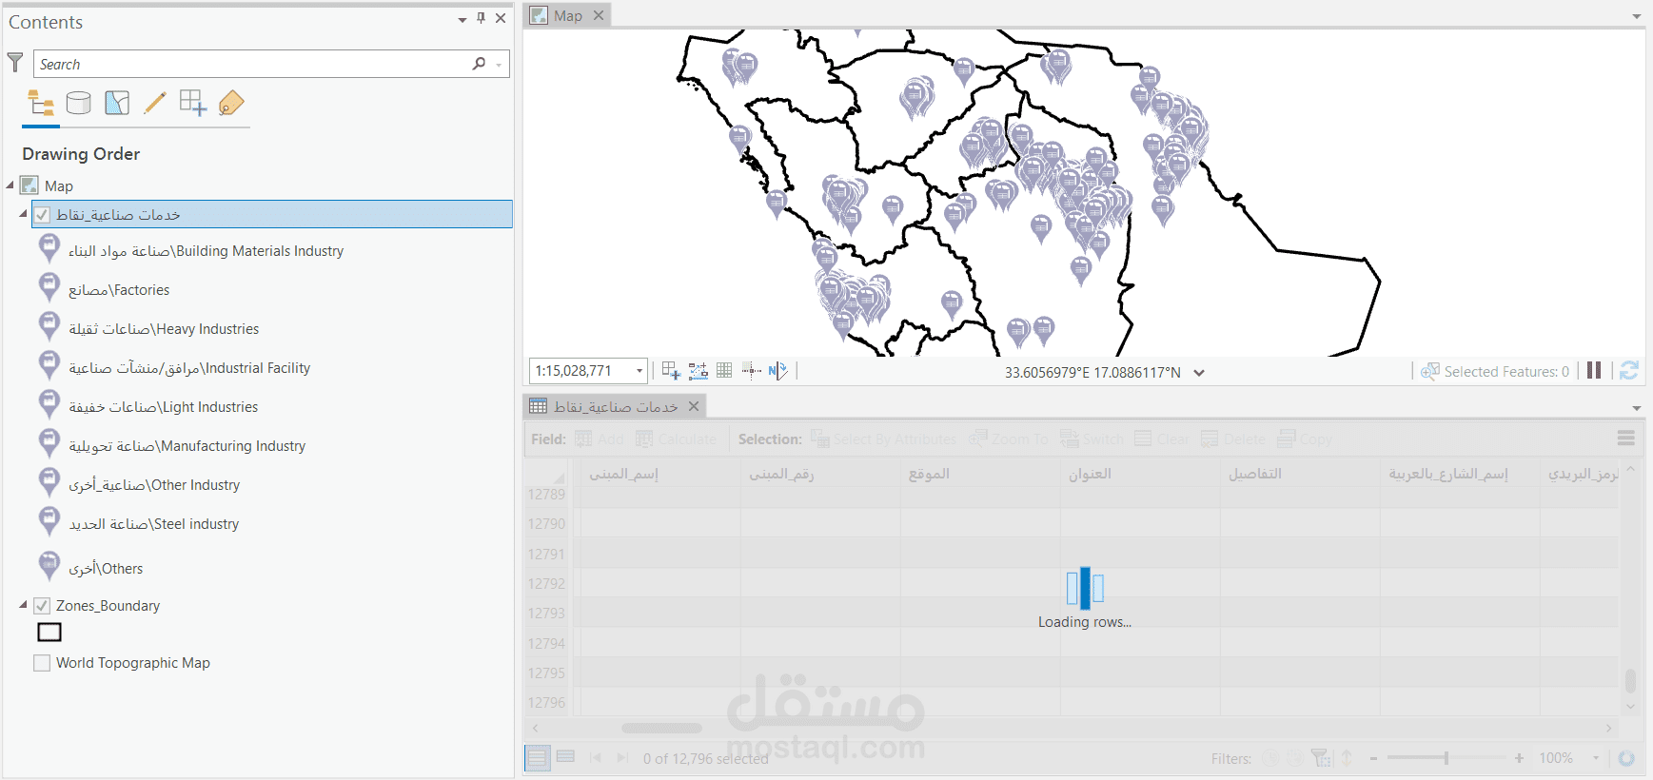Click Zones_Boundary rectangle symbol
1653x780 pixels.
coord(49,632)
